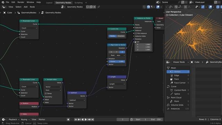Select Points mode on Curve Line node
222x125 pixels.
coord(112,36)
